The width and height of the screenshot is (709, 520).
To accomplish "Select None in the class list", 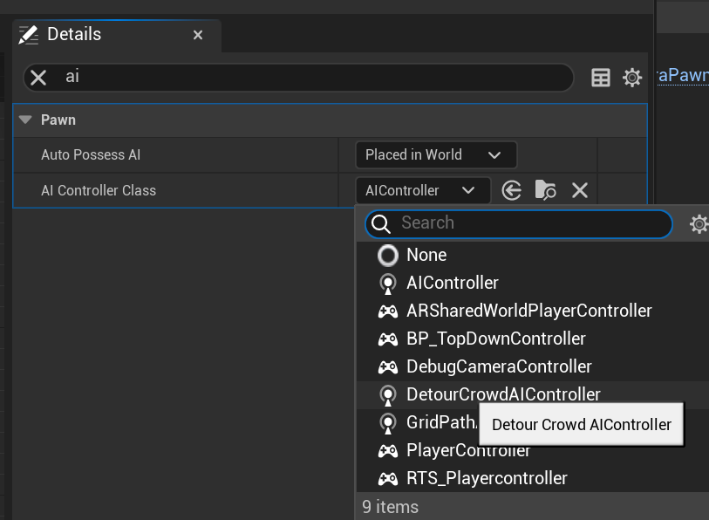I will (426, 255).
